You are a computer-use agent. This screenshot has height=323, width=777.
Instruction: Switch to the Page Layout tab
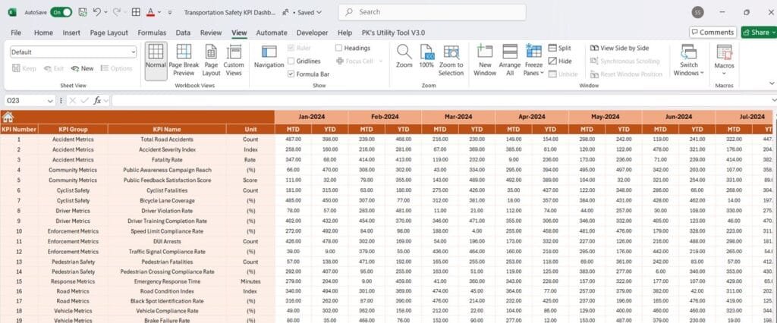point(109,33)
